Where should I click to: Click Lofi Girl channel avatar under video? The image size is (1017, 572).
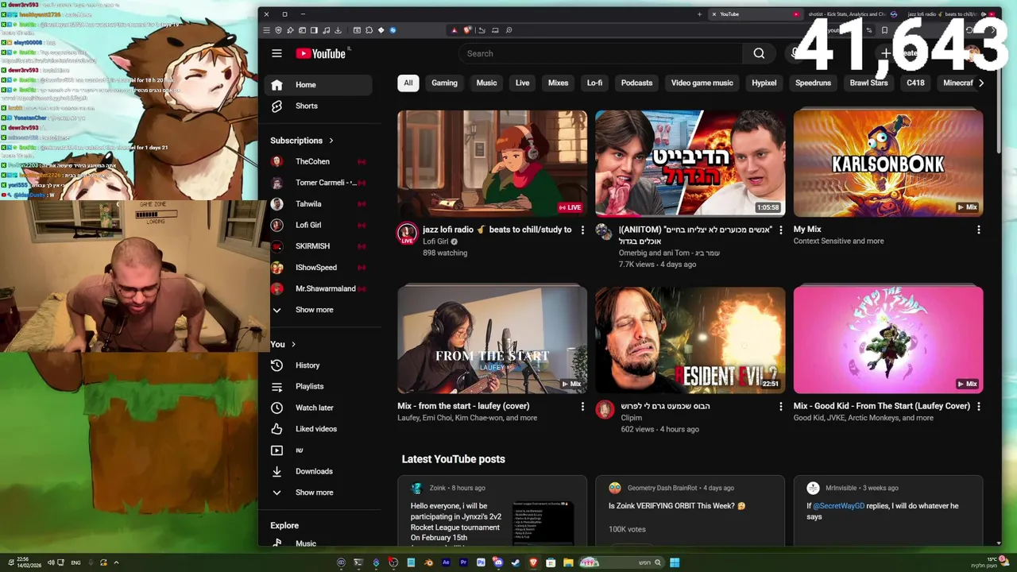tap(407, 233)
